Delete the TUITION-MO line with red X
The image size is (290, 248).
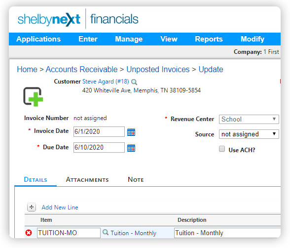[29, 233]
